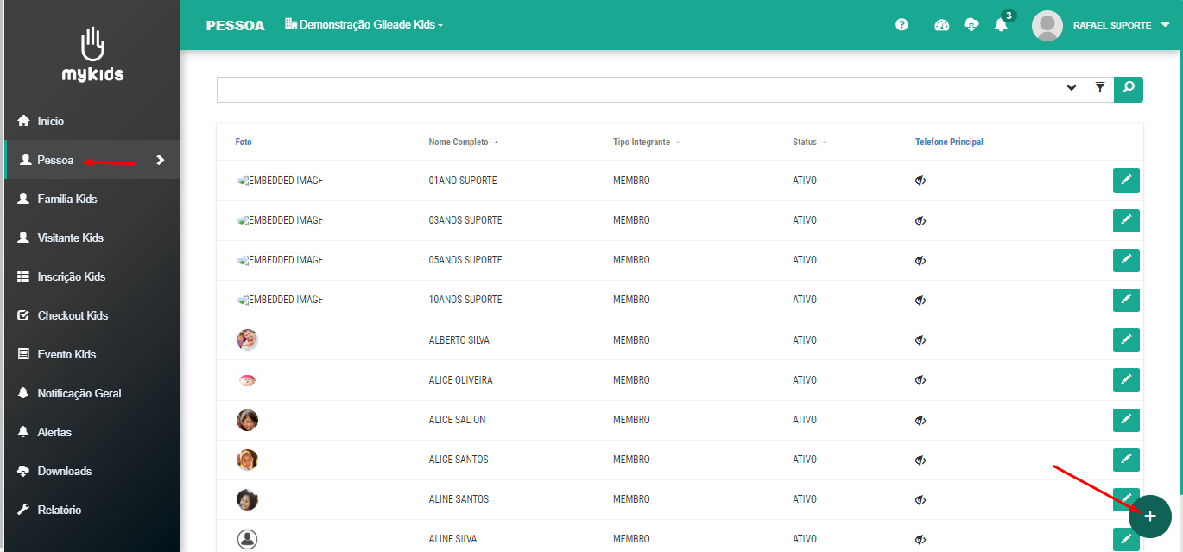The width and height of the screenshot is (1183, 552).
Task: Select the name ALBERTO SILVA
Action: click(459, 340)
